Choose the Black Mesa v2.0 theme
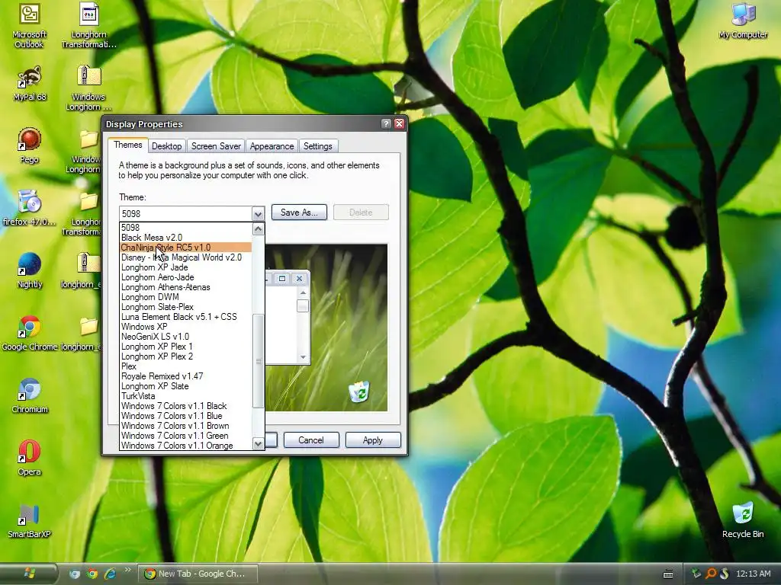 point(186,238)
